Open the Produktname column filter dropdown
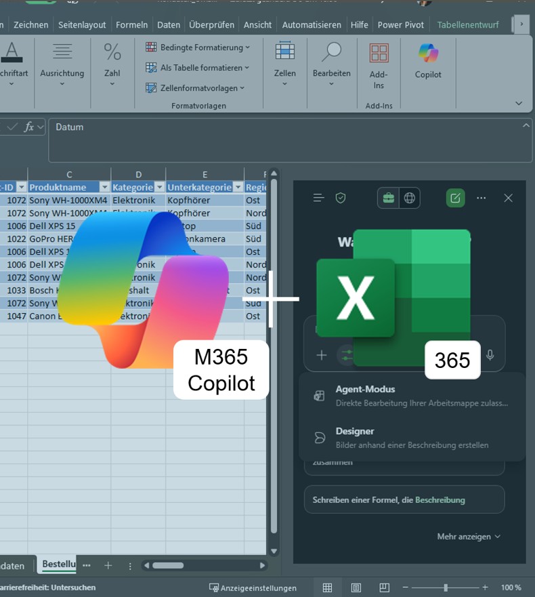The width and height of the screenshot is (535, 597). 104,187
